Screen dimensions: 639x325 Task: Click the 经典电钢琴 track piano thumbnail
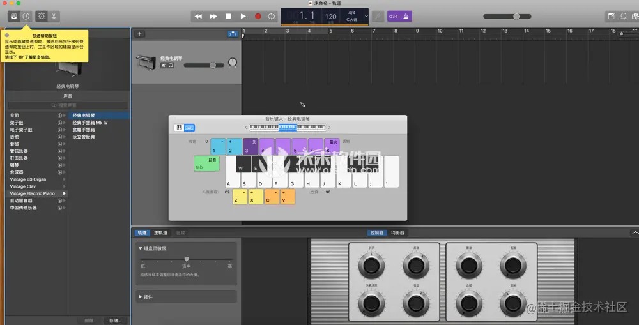tap(146, 63)
